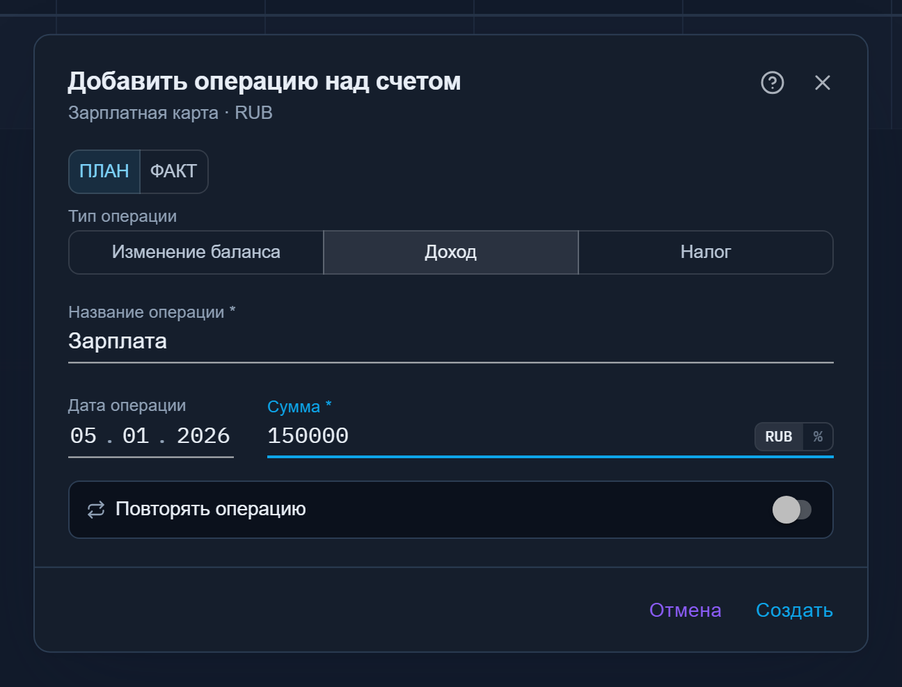The image size is (902, 687).
Task: Click the Добавить операцию над счетом title
Action: click(x=264, y=82)
